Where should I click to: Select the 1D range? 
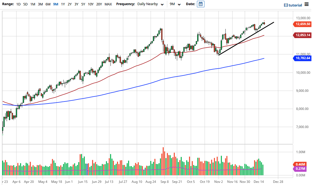point(18,4)
